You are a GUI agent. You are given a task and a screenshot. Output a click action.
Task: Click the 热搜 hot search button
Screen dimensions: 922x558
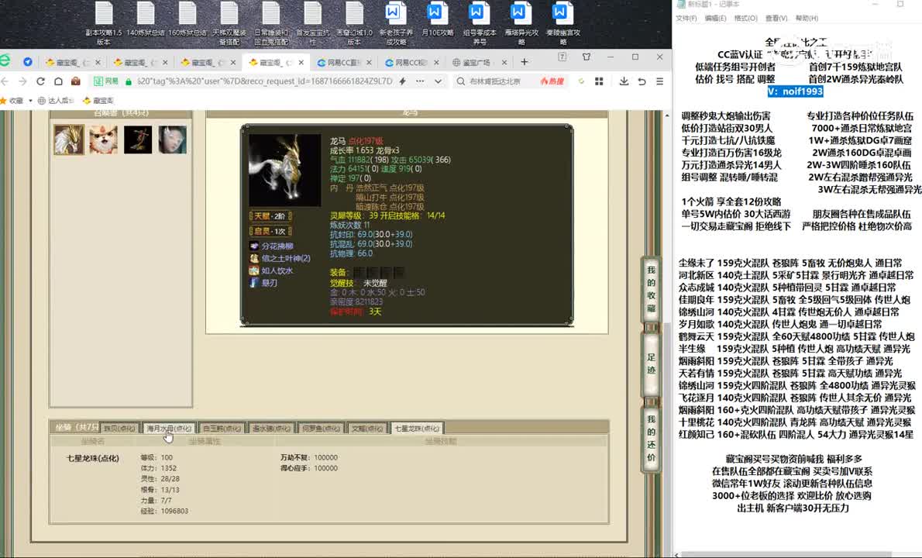pyautogui.click(x=552, y=81)
